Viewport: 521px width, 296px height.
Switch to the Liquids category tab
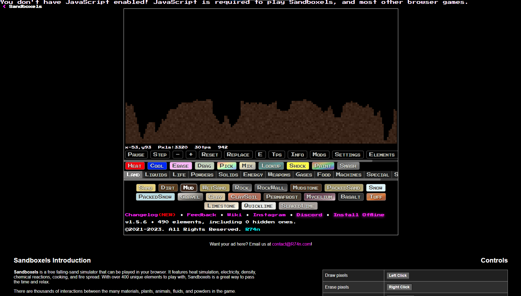point(156,175)
